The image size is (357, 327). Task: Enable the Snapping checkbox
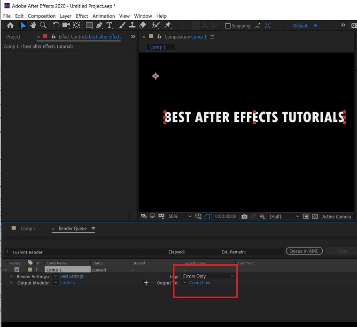click(x=228, y=26)
